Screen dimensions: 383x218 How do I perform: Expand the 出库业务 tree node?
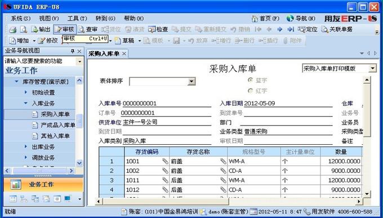pos(26,146)
